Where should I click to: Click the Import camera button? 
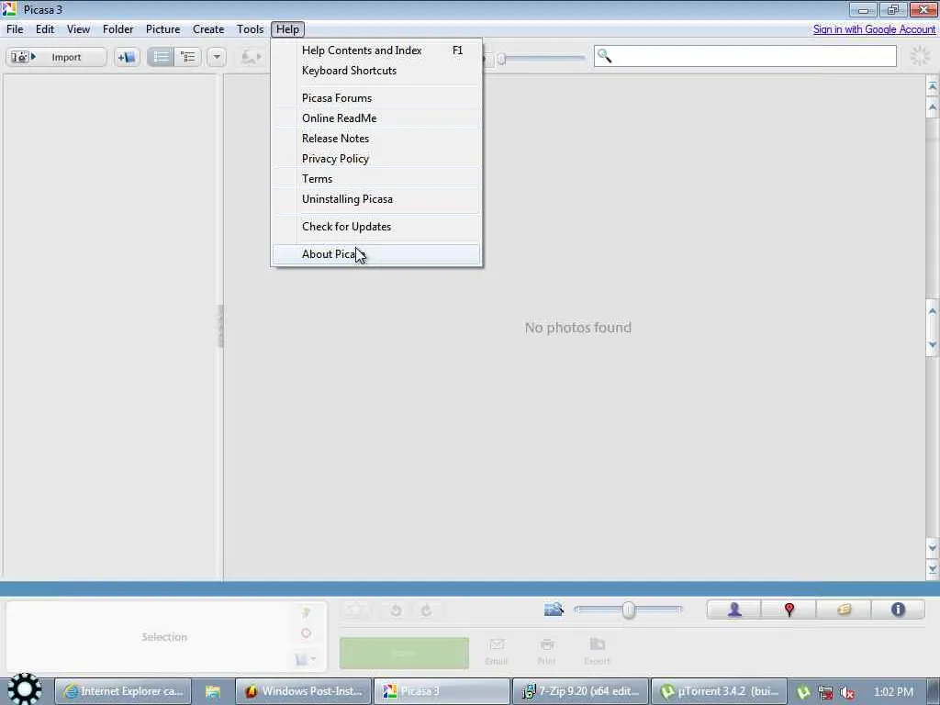(56, 57)
